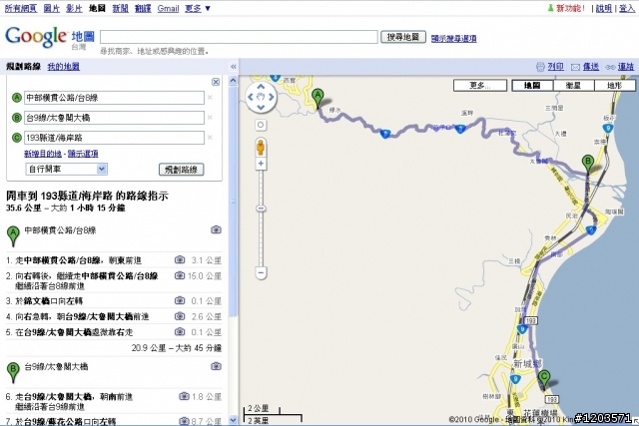Screen dimensions: 639x426
Task: Switch to 衛星 satellite view
Action: (573, 86)
